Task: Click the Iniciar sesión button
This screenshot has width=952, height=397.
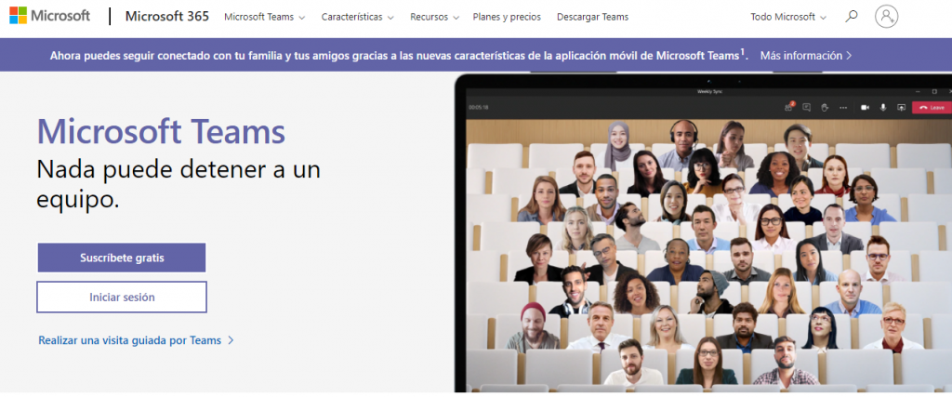Action: [x=122, y=297]
